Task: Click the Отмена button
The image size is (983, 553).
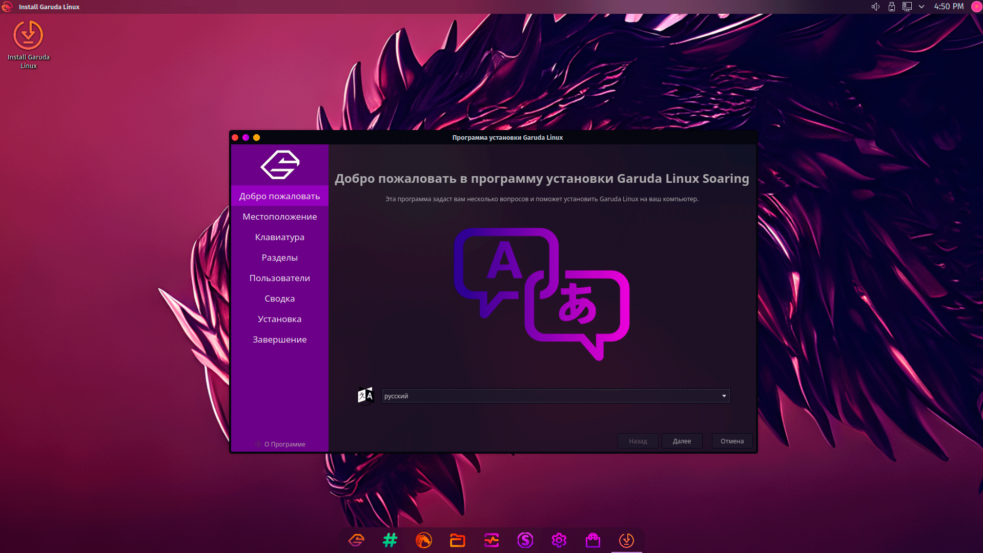Action: point(732,441)
